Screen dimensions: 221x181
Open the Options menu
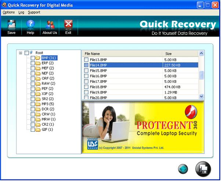click(9, 12)
